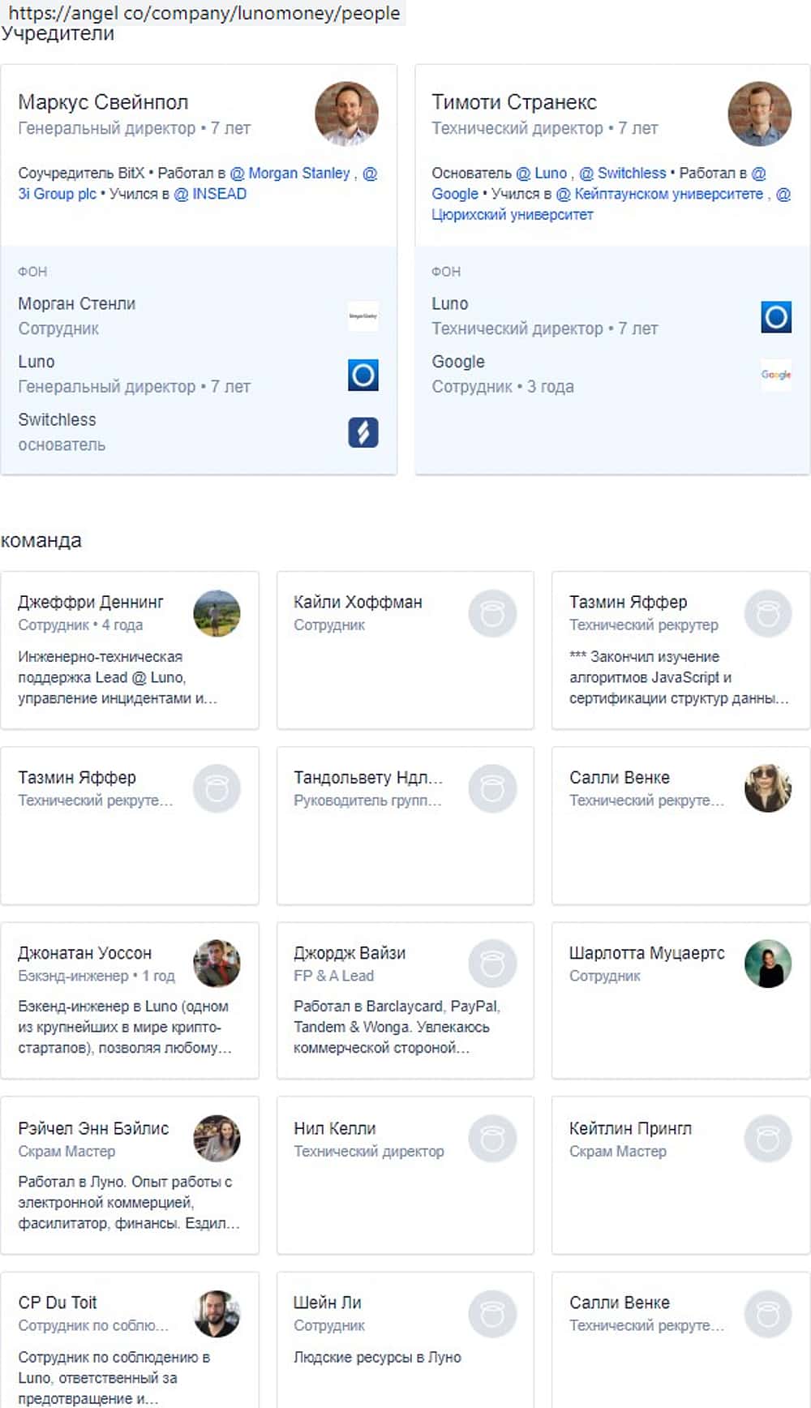Click Шарлотта Муцаертс's profile photo
Screen dimensions: 811x1408
[x=767, y=964]
